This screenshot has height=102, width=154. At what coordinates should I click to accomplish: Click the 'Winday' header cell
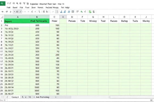pyautogui.click(x=93, y=21)
